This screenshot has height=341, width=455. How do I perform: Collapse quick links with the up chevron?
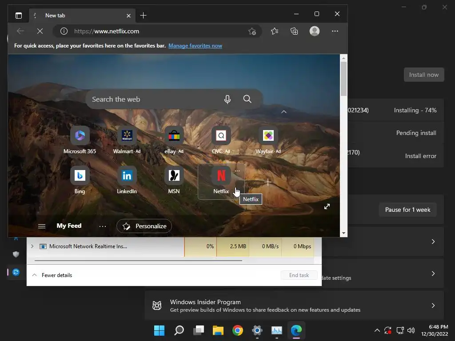284,111
